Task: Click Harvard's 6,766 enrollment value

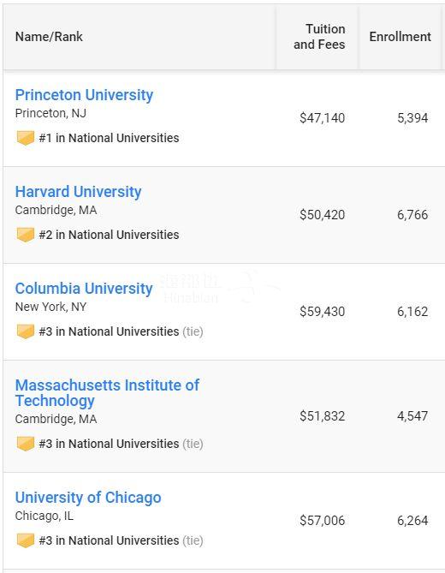Action: click(412, 215)
